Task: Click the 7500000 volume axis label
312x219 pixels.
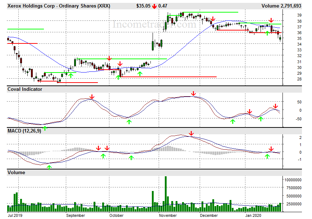Action: (x=294, y=188)
